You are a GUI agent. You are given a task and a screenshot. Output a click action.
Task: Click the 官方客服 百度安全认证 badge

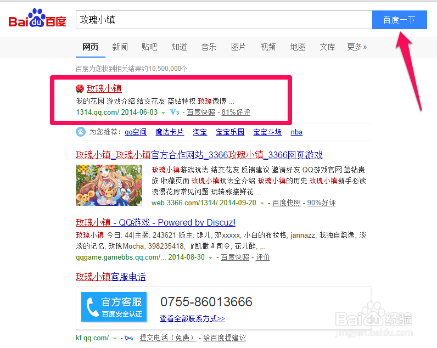[114, 307]
